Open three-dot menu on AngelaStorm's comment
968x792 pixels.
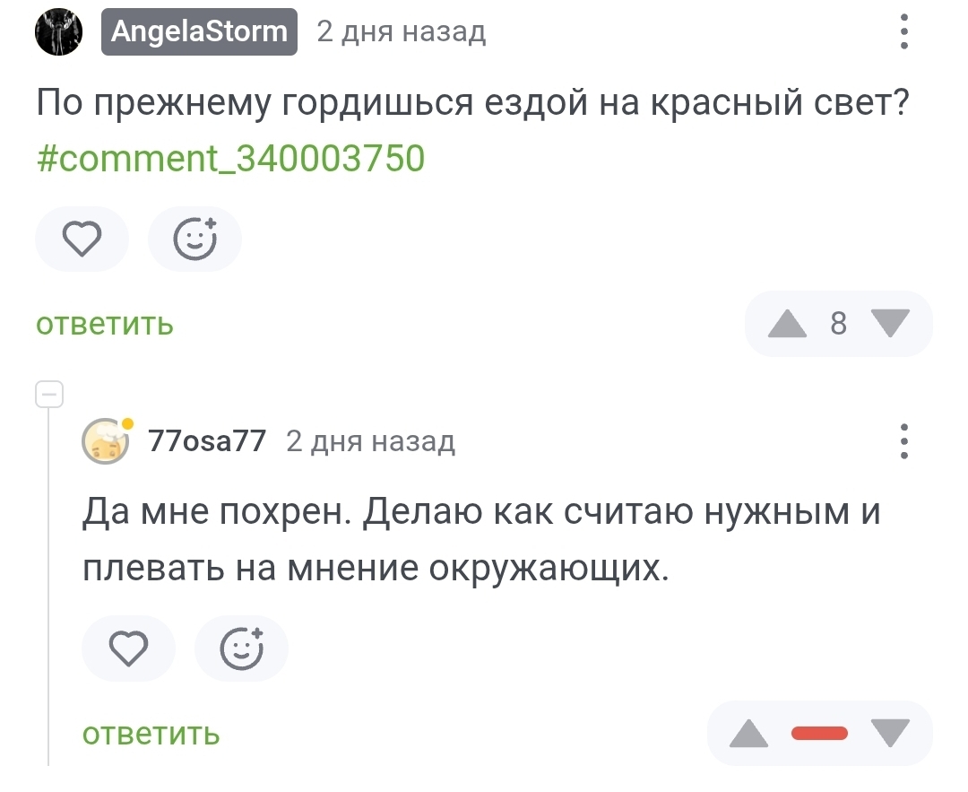(x=904, y=34)
